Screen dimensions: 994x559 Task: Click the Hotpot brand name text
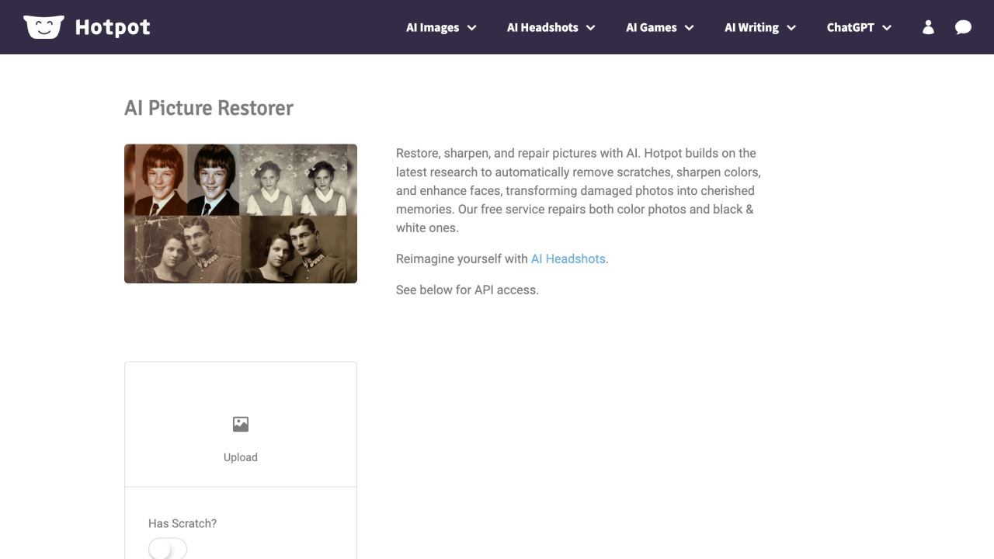pyautogui.click(x=113, y=27)
